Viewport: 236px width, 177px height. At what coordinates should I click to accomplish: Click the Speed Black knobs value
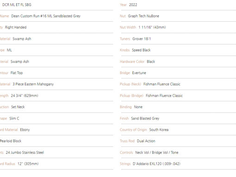[x=141, y=50]
